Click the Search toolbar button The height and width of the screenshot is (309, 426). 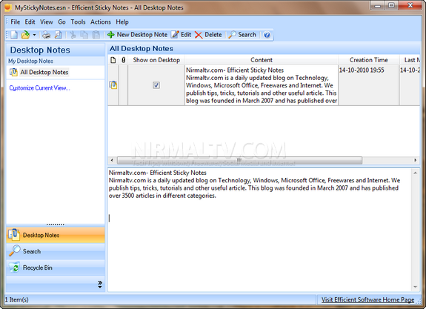click(242, 35)
